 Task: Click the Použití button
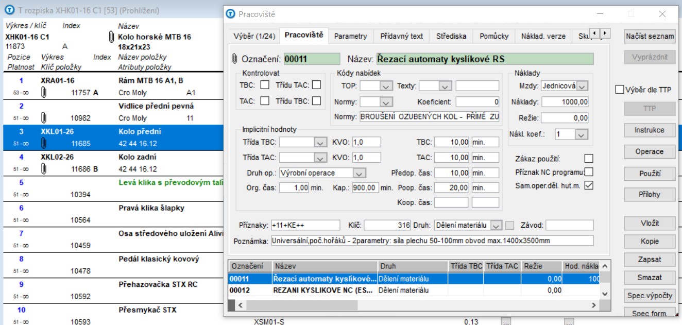tap(650, 174)
